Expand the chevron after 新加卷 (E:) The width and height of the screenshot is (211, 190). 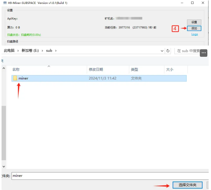pyautogui.click(x=42, y=51)
